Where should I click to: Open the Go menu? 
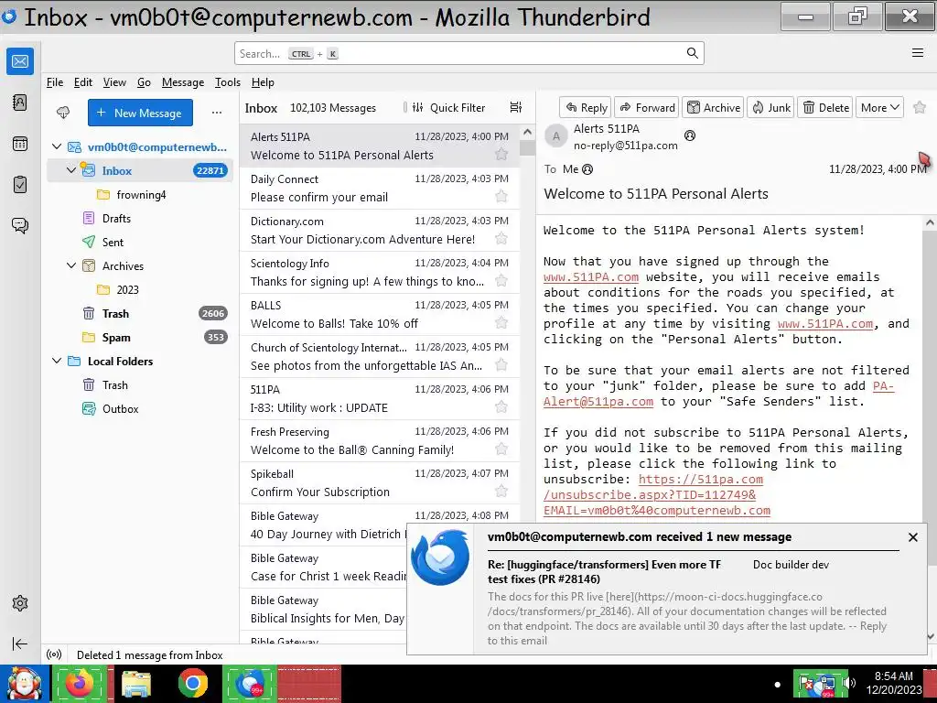[x=144, y=82]
